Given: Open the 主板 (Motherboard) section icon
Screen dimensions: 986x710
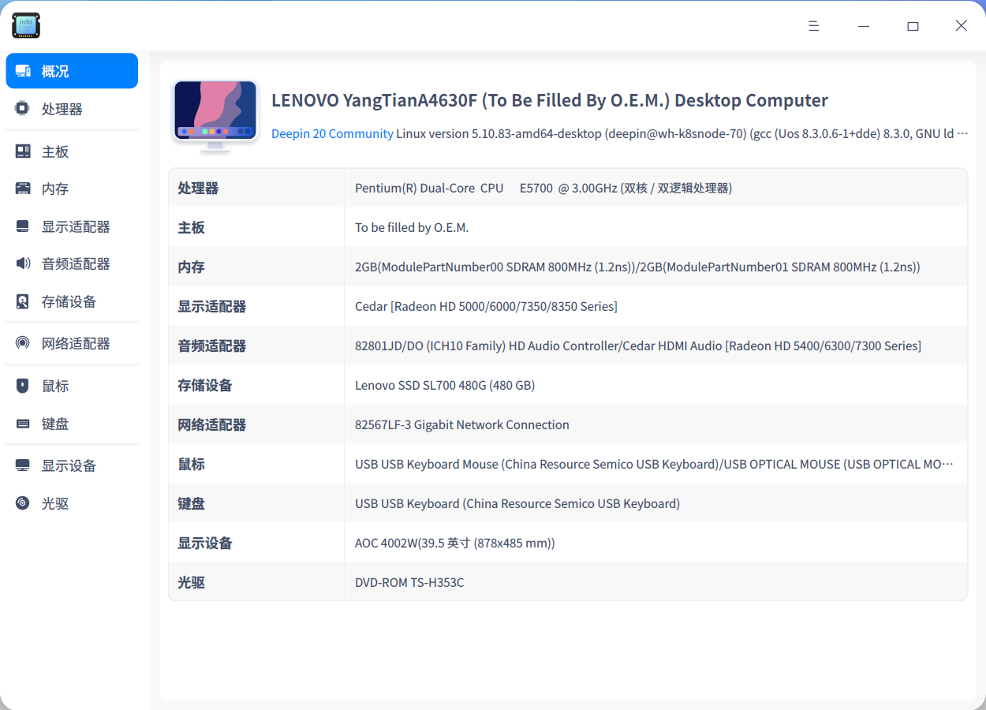Looking at the screenshot, I should tap(21, 150).
